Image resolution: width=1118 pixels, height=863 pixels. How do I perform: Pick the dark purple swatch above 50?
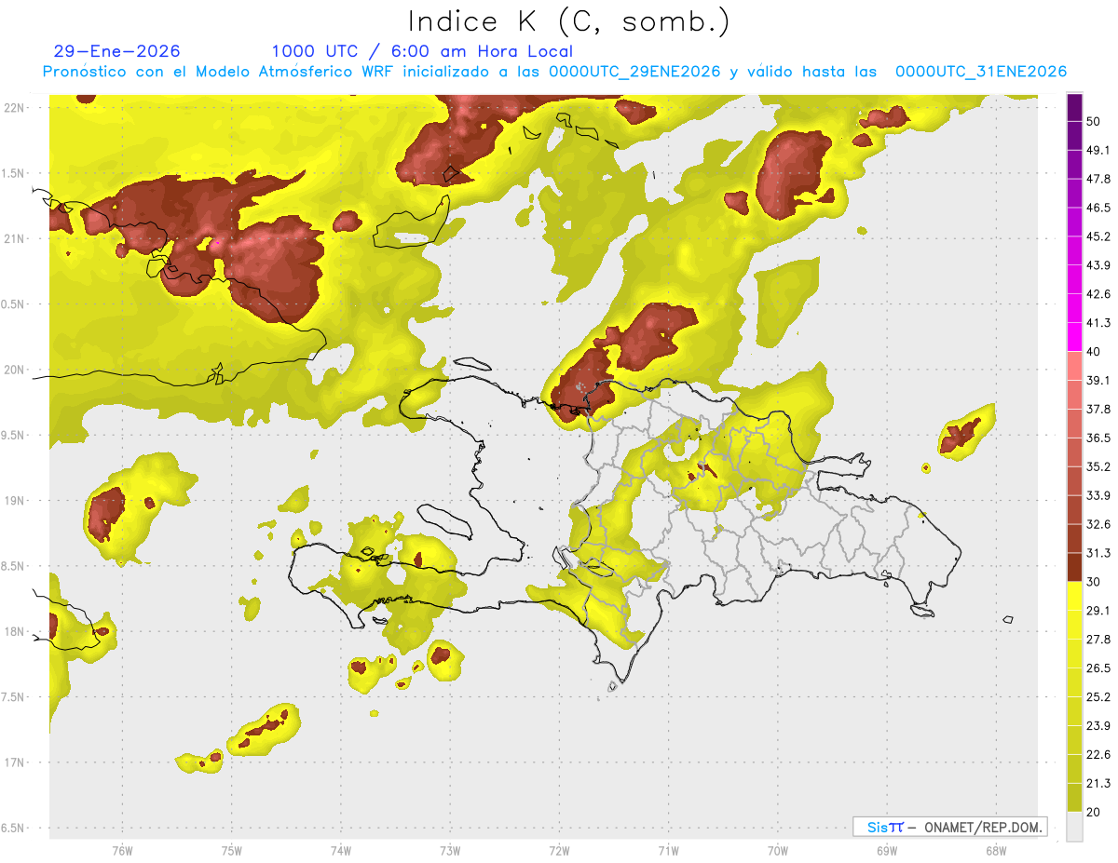tap(1074, 107)
